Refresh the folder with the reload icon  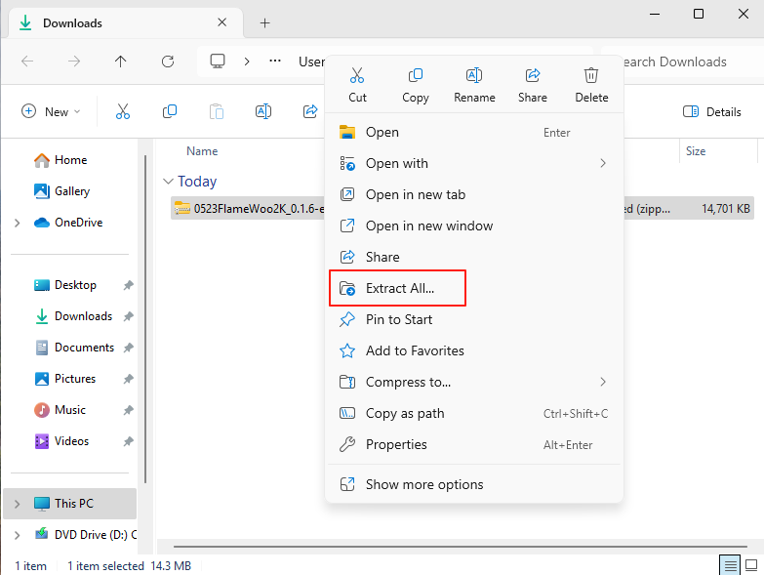(168, 62)
